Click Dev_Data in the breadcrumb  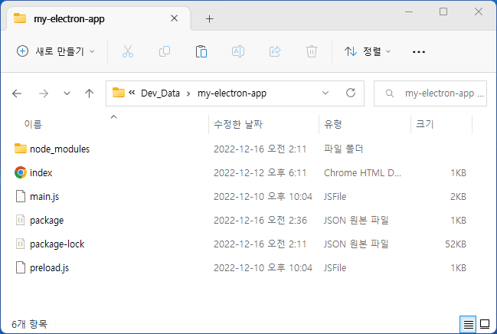(x=160, y=93)
